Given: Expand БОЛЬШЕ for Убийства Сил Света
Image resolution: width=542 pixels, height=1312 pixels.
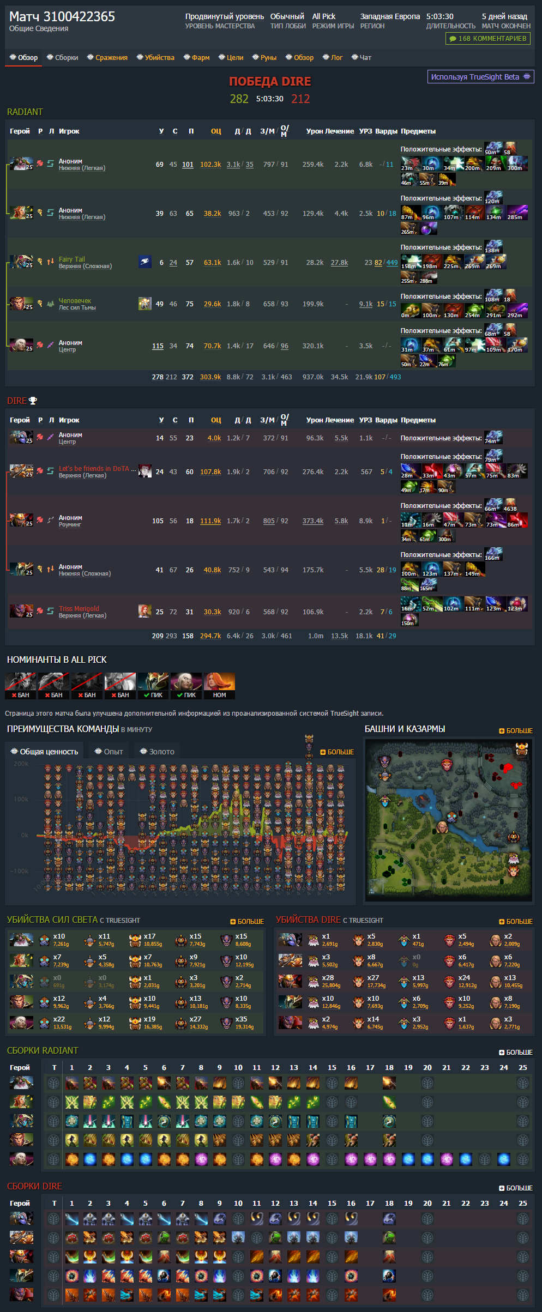Looking at the screenshot, I should click(247, 921).
